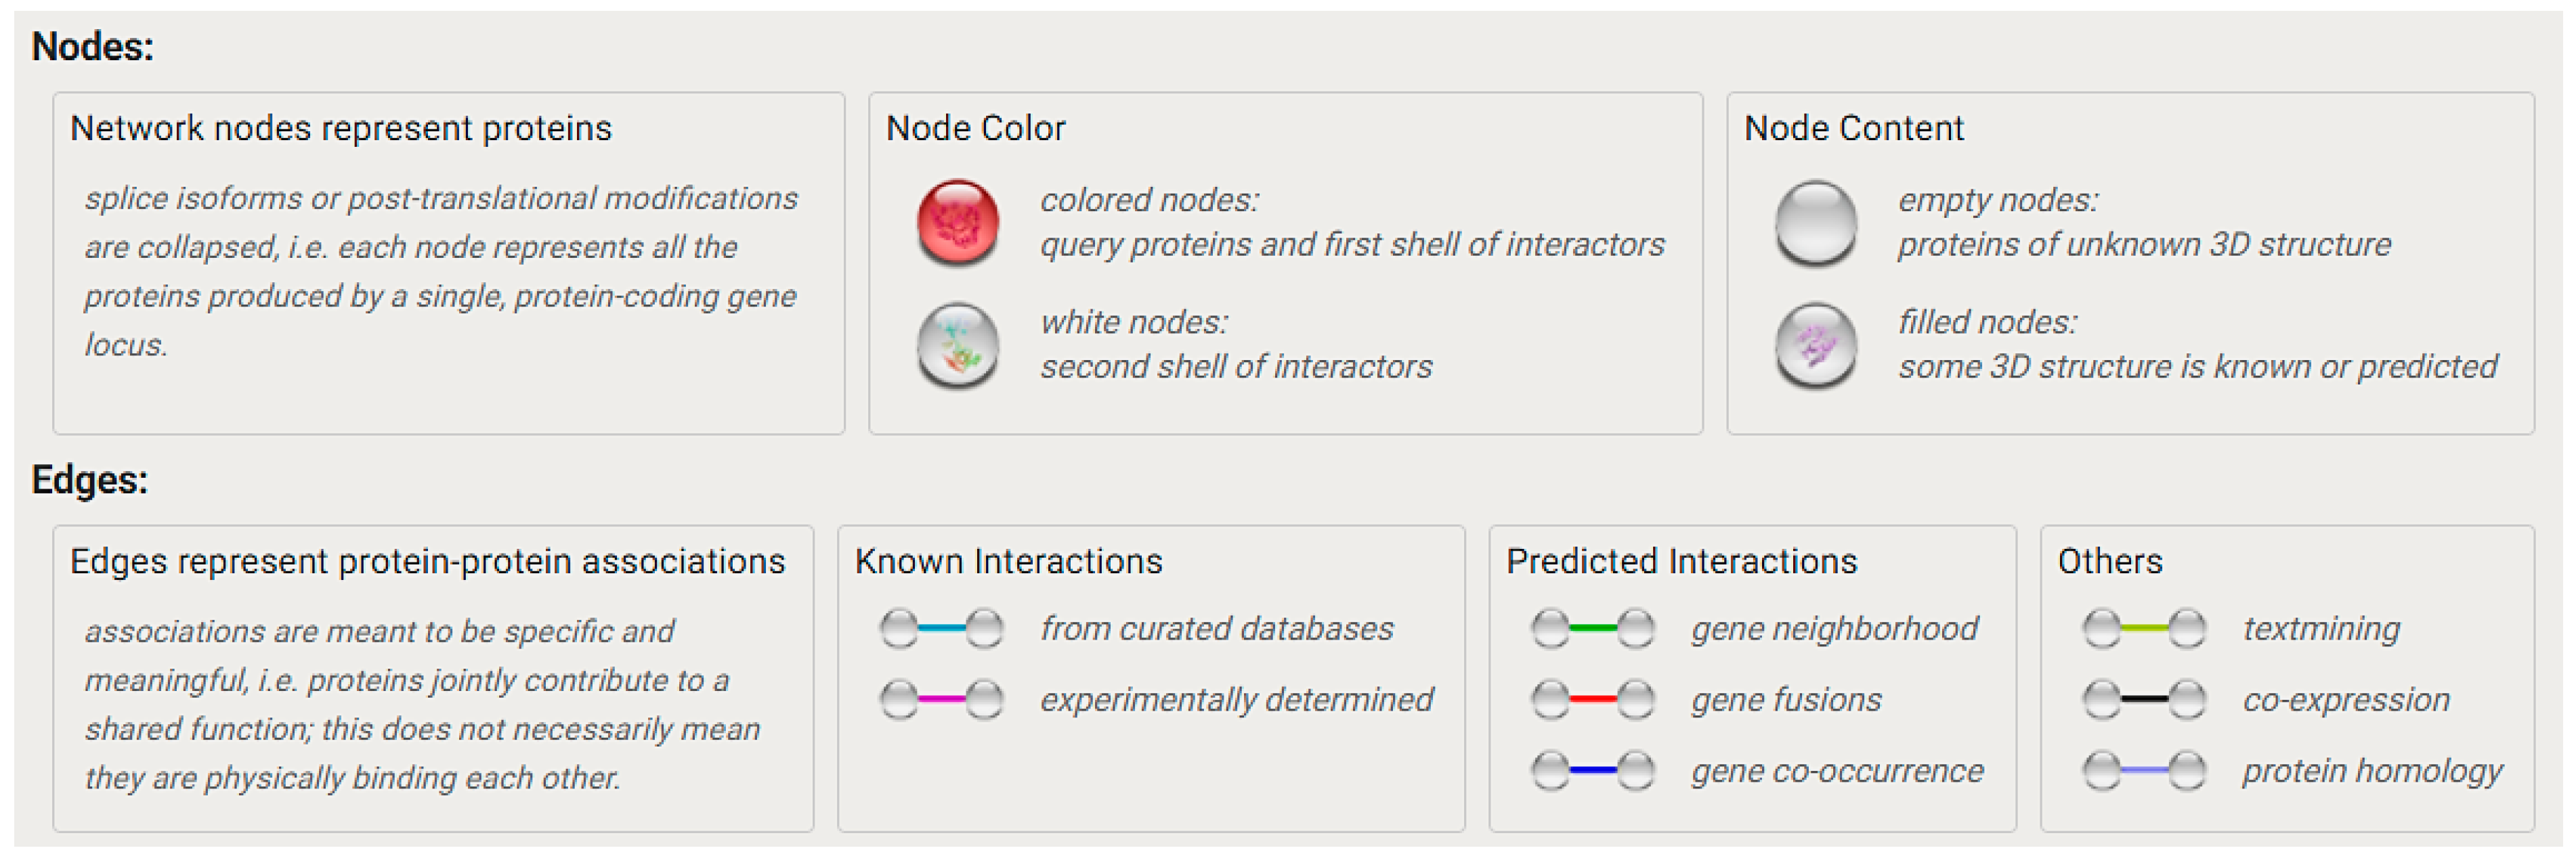Click the 'Node Content' heading
The width and height of the screenshot is (2576, 867).
point(1853,129)
